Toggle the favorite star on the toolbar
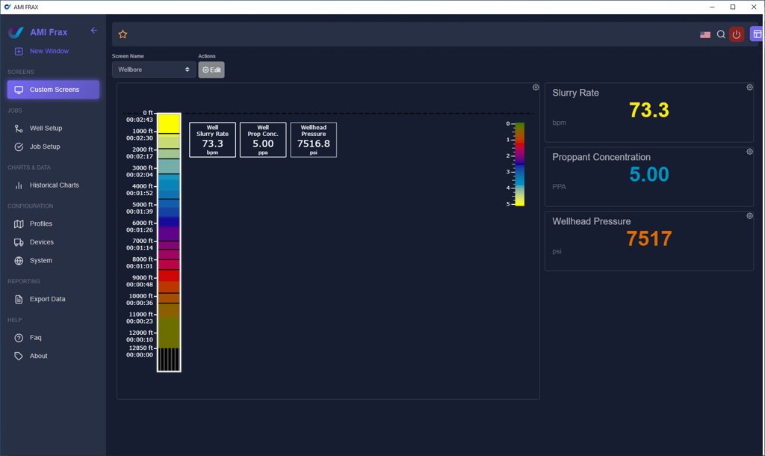 (123, 34)
